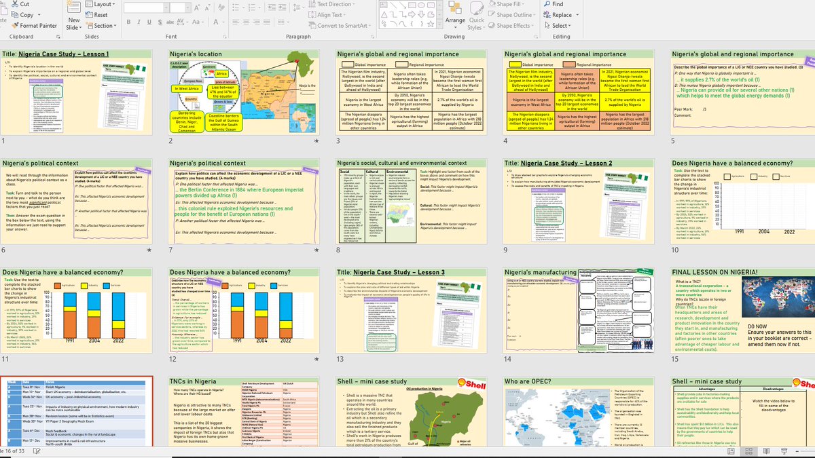Click Decrease List Level icon
The height and width of the screenshot is (458, 815).
pyautogui.click(x=272, y=7)
